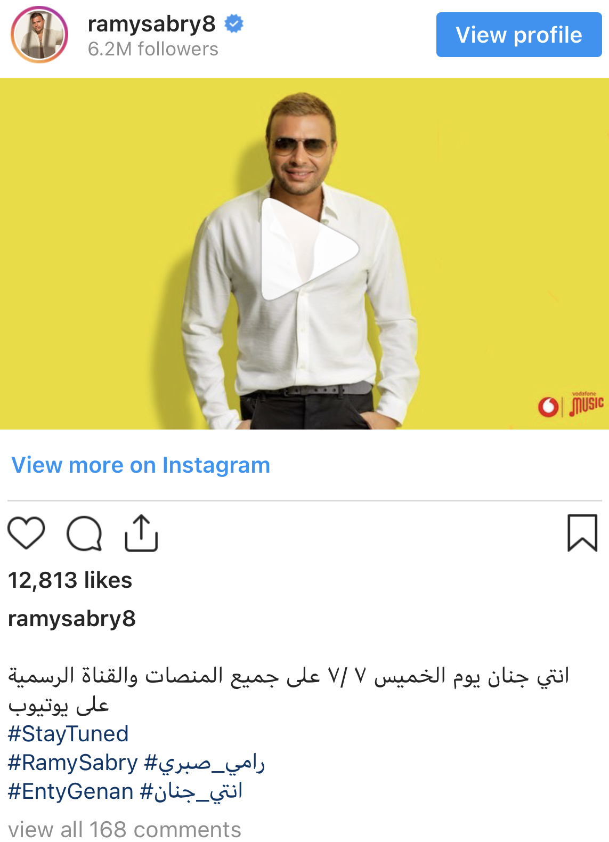Viewport: 609px width, 842px height.
Task: Tap the share upload arrow icon
Action: click(x=141, y=533)
